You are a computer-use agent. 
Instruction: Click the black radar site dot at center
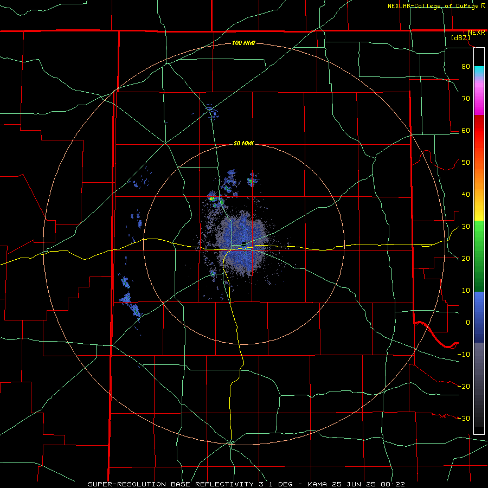click(243, 243)
